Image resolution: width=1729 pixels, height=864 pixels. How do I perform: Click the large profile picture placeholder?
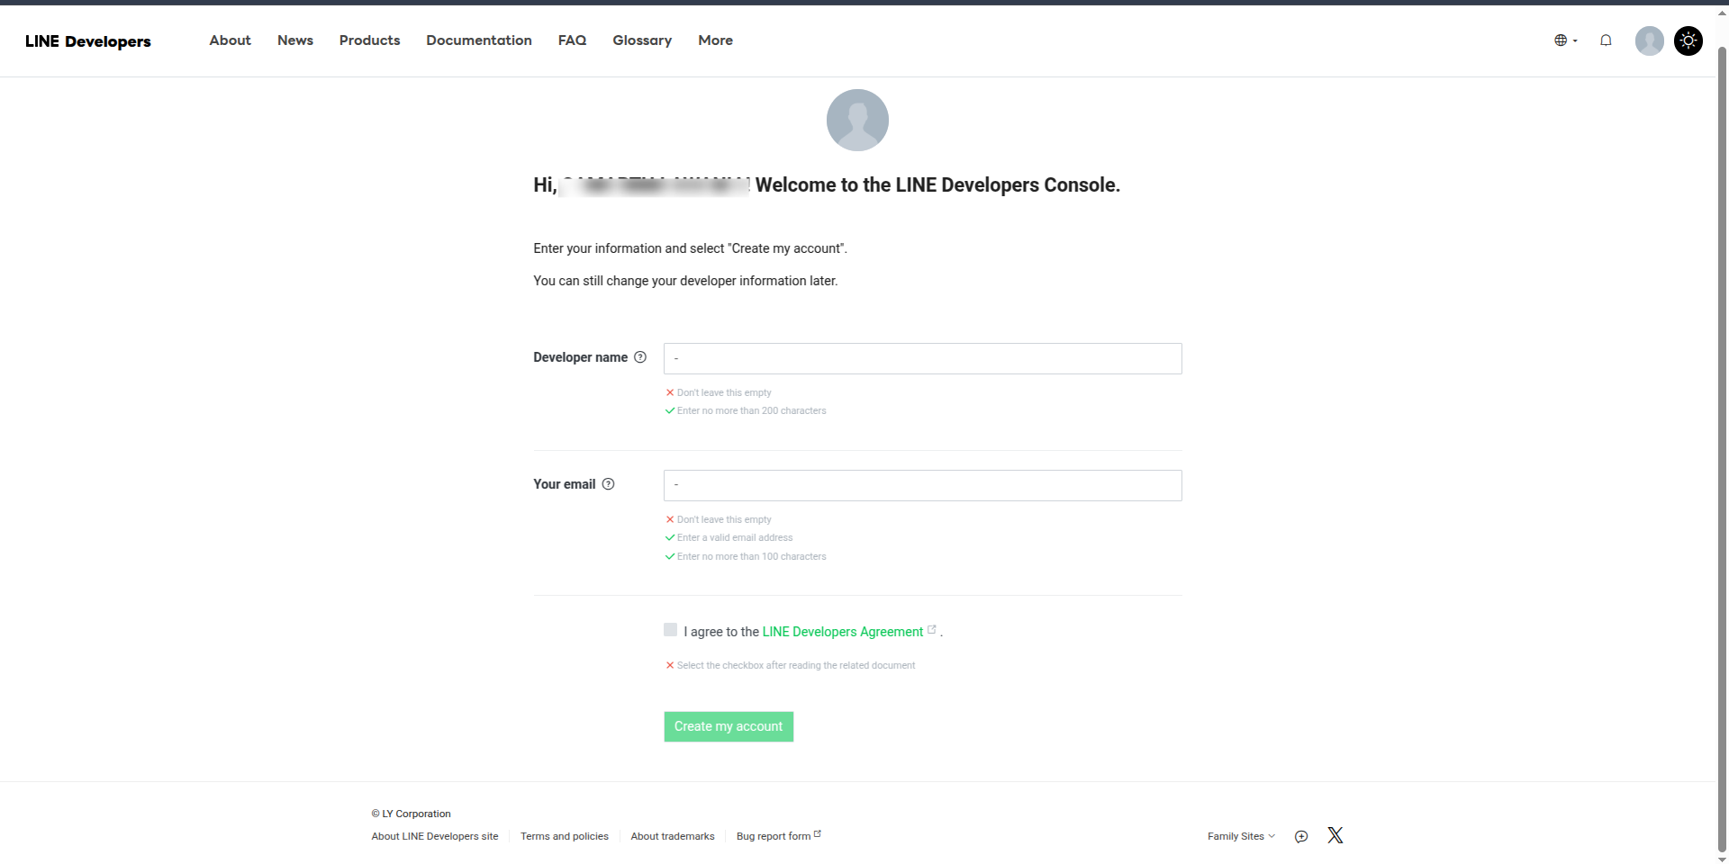857,120
